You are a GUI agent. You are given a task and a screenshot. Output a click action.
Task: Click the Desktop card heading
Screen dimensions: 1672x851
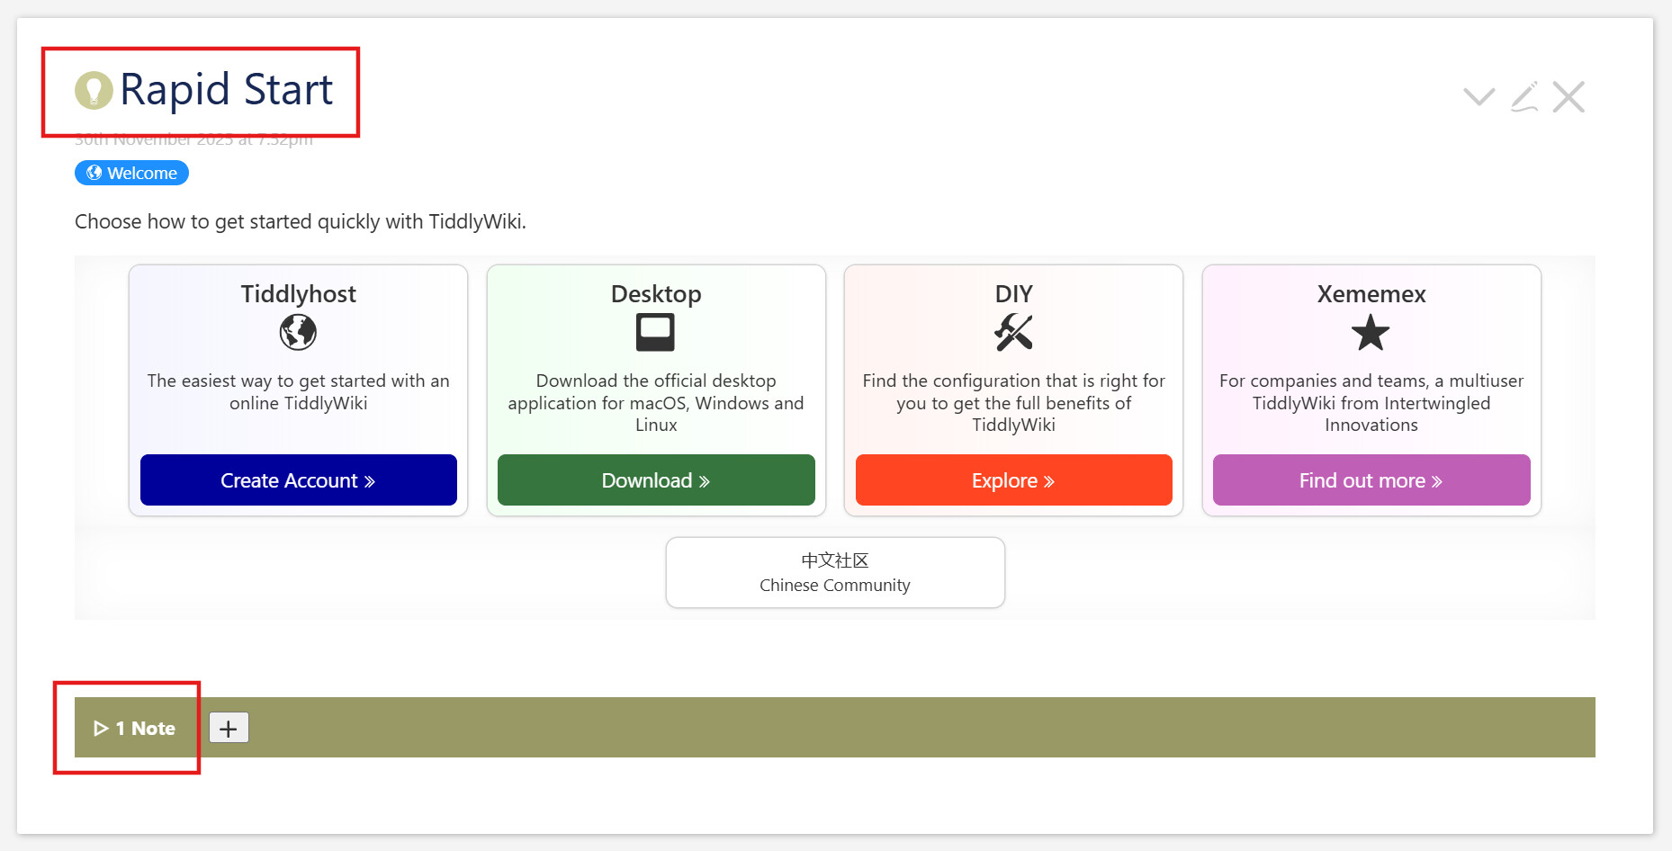(655, 294)
